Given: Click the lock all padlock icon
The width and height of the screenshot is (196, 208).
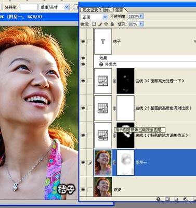Looking at the screenshot, I should 112,24.
